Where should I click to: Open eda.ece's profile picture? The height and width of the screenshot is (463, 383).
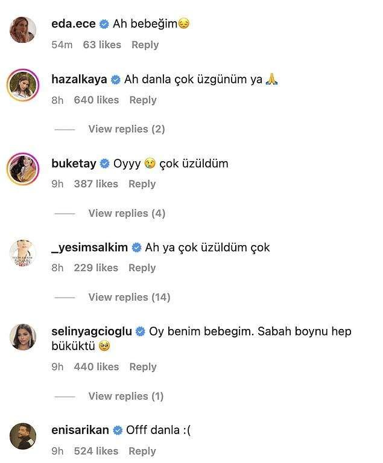(x=23, y=30)
